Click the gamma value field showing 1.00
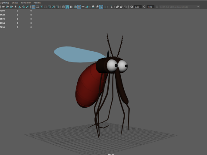This screenshot has height=155, width=207. point(151,7)
